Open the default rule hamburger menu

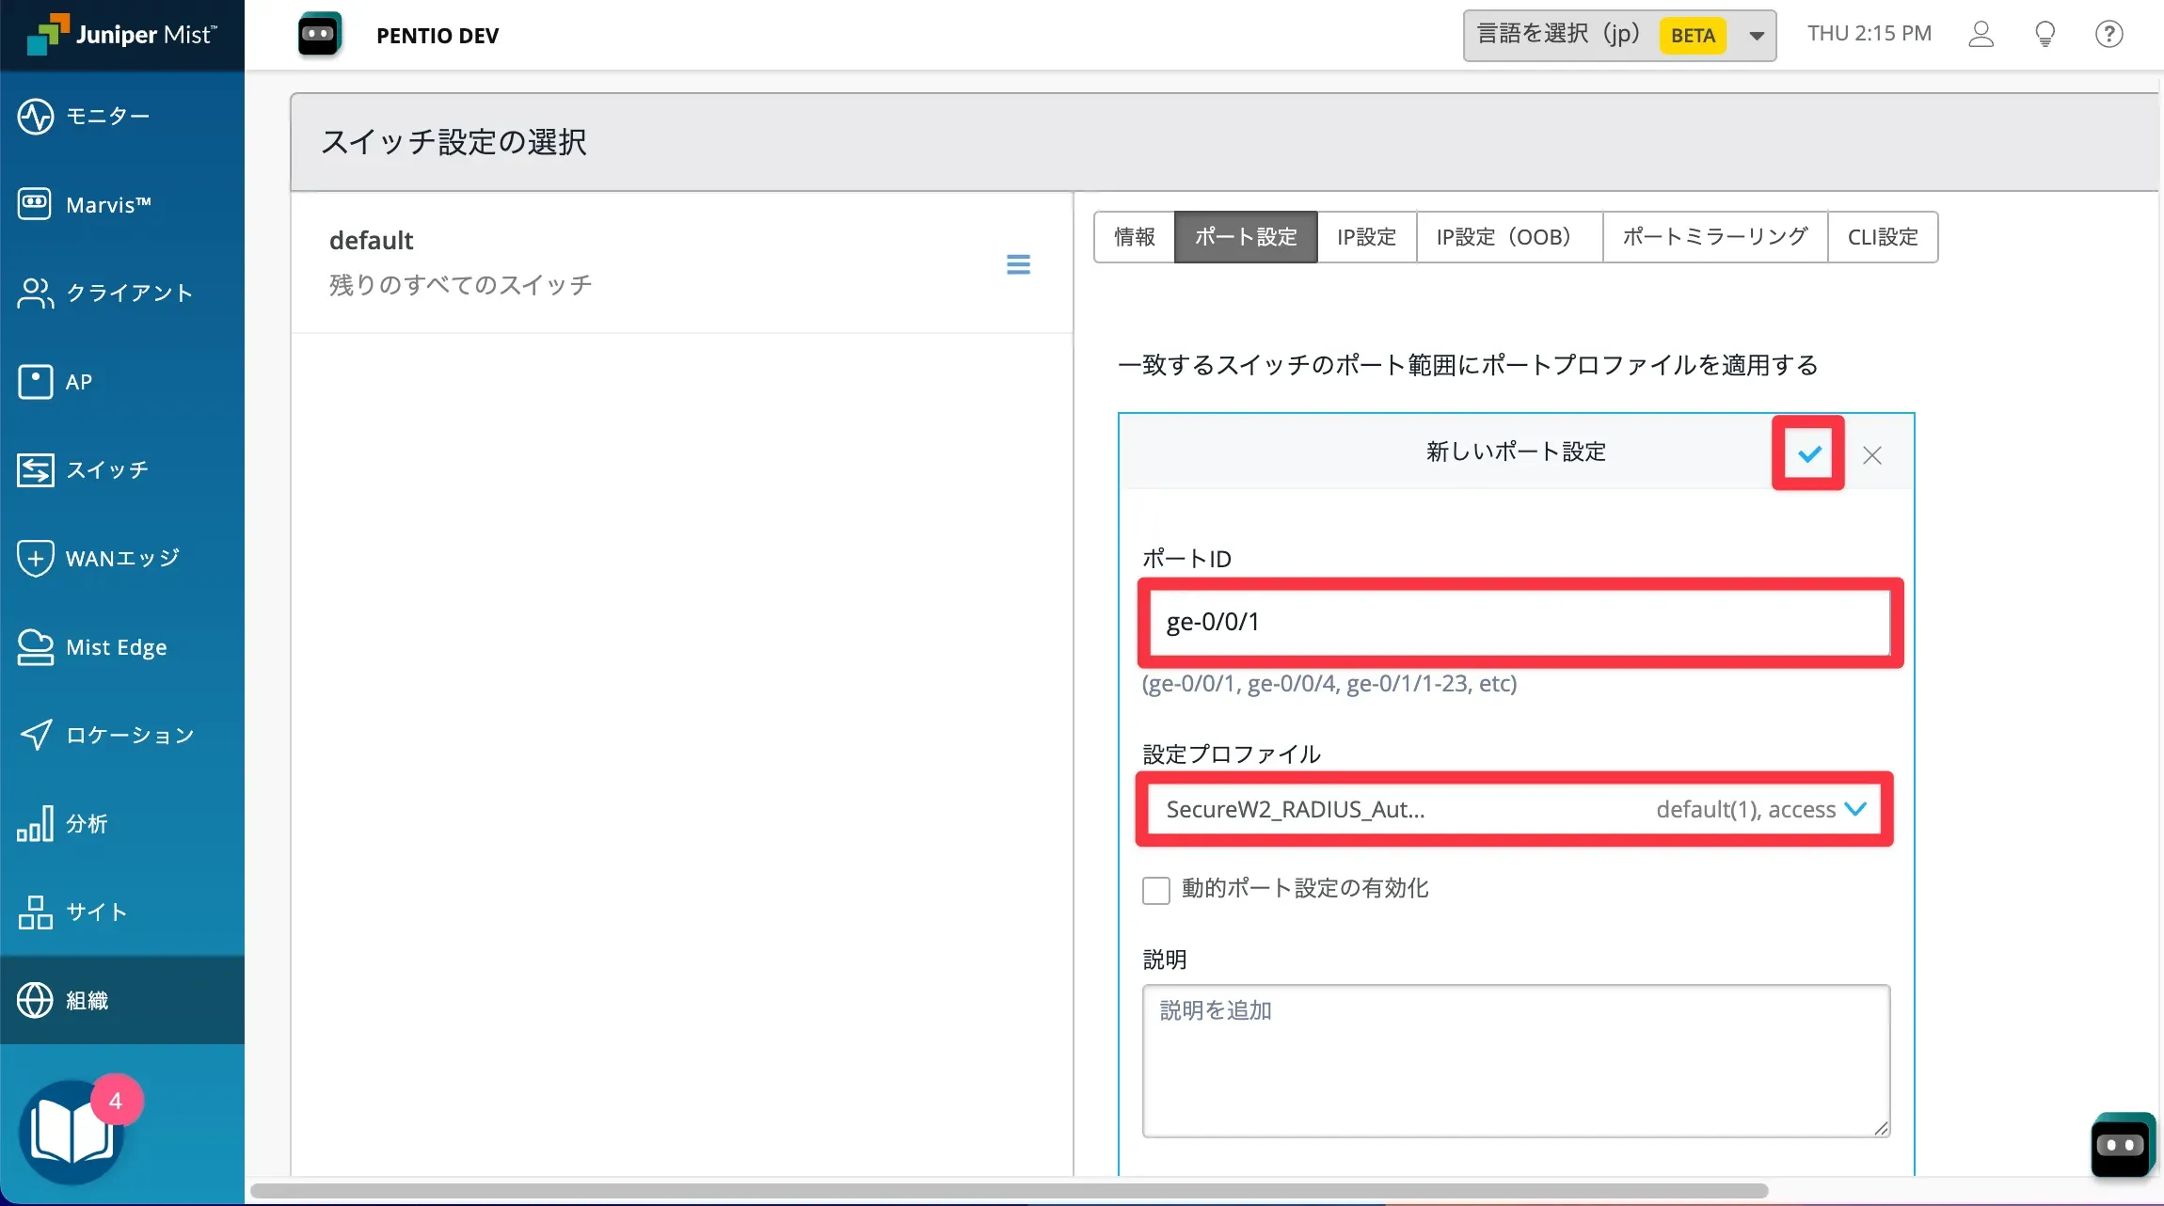(x=1018, y=264)
